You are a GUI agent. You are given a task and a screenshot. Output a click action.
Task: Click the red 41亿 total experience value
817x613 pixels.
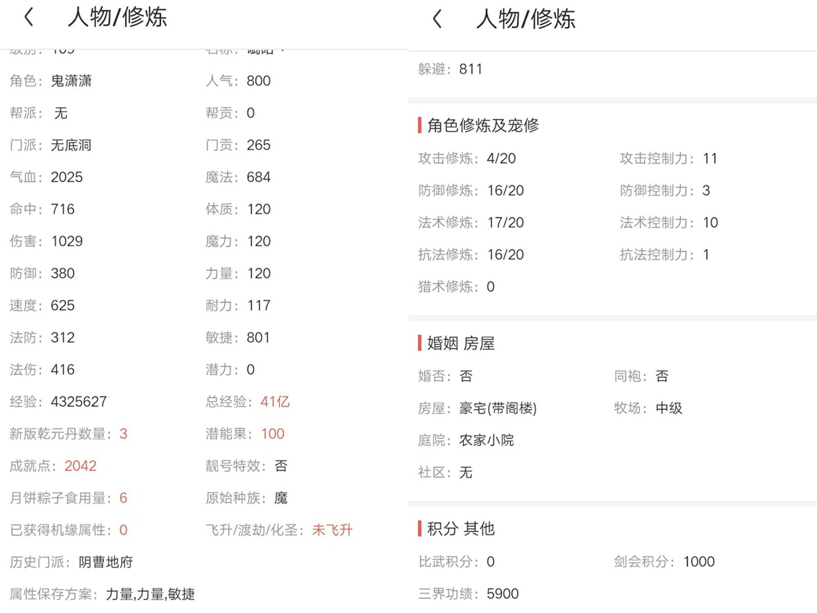[x=275, y=402]
